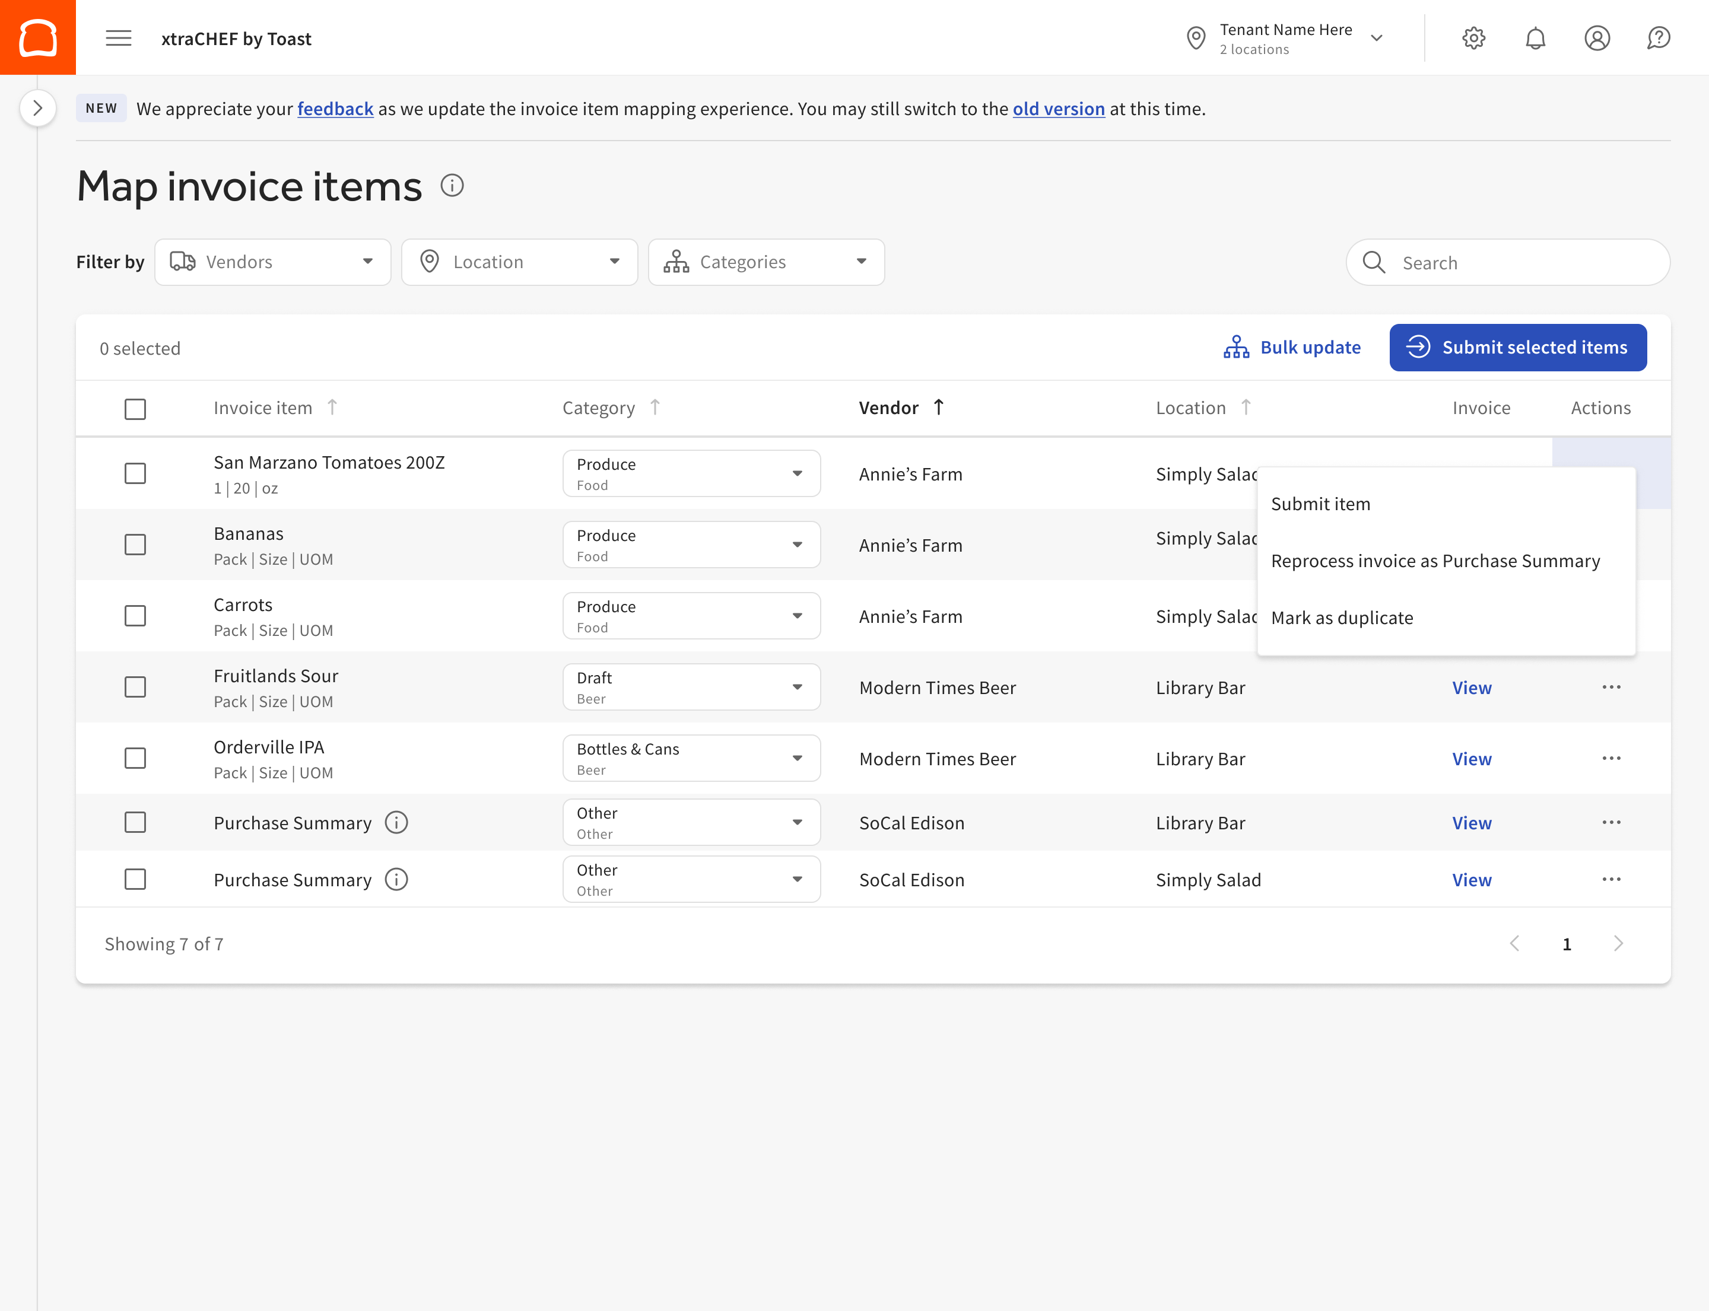Open the Vendors filter dropdown

272,262
